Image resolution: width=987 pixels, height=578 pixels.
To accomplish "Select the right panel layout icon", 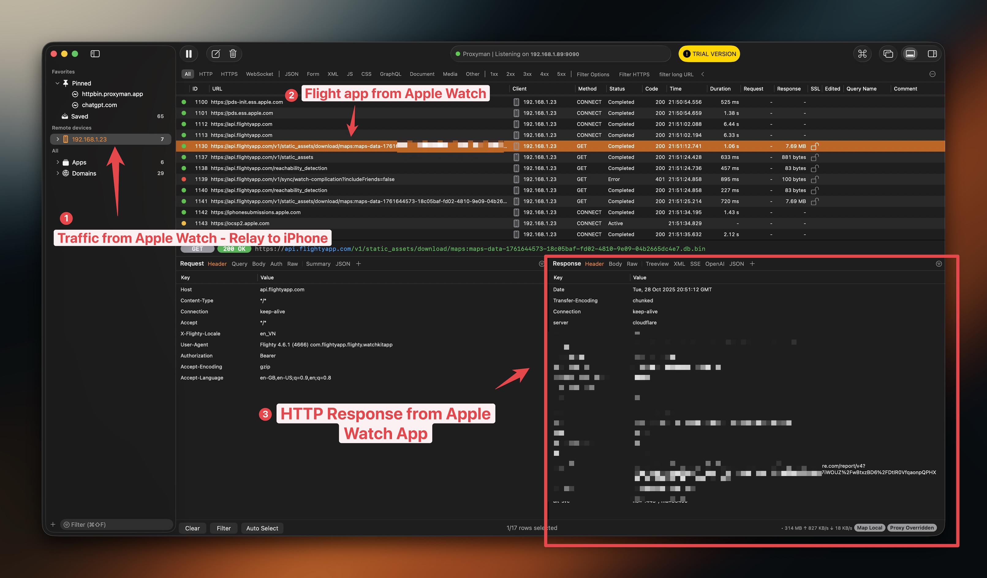I will tap(932, 54).
